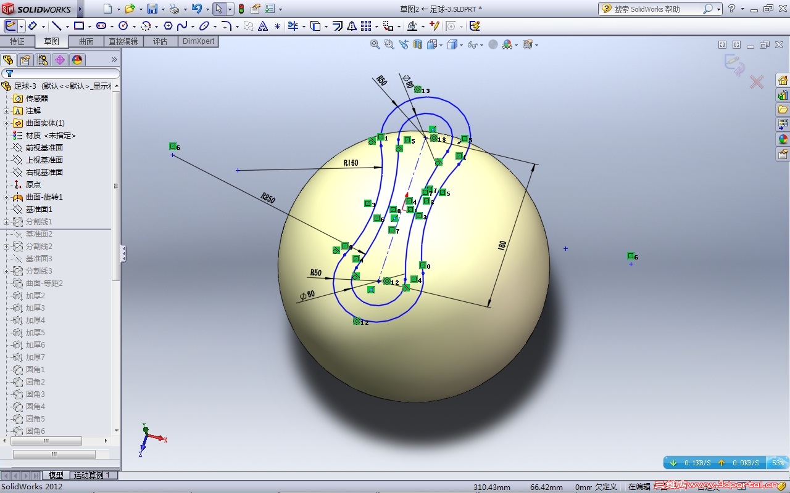Click the Exit Sketch button in toolbar
Screen dimensions: 790x493
(10, 26)
